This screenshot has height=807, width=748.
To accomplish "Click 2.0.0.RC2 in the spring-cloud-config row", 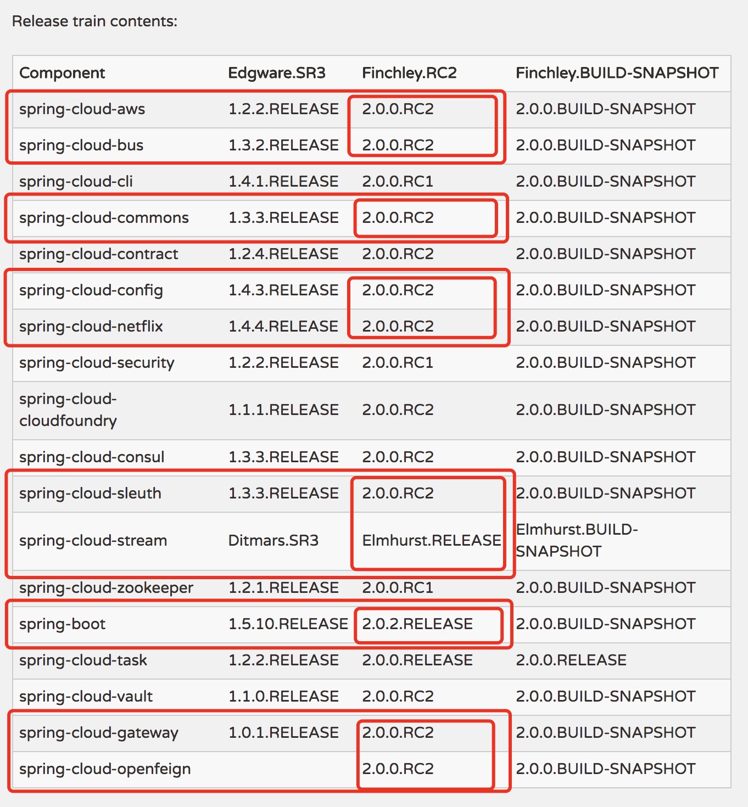I will click(398, 290).
